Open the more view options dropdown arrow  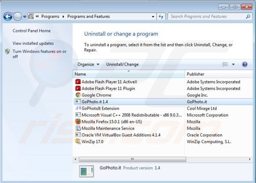coord(233,64)
